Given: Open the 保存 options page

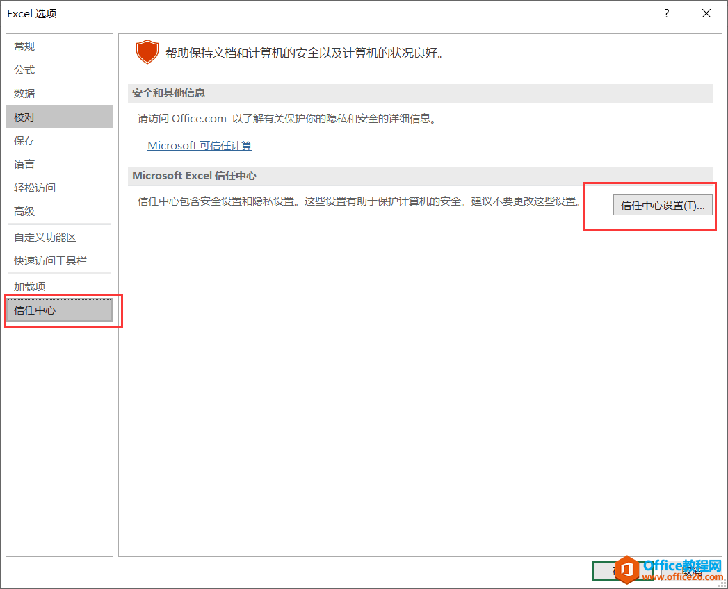Looking at the screenshot, I should [59, 140].
